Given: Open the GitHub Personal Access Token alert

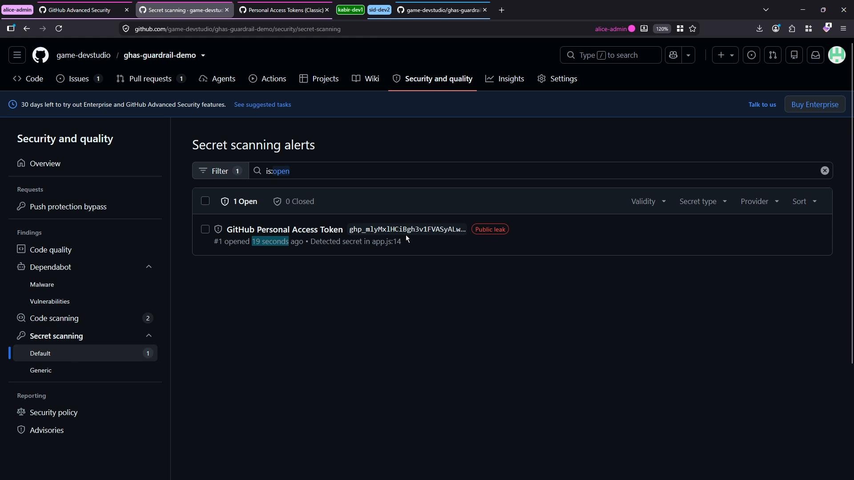Looking at the screenshot, I should [285, 229].
